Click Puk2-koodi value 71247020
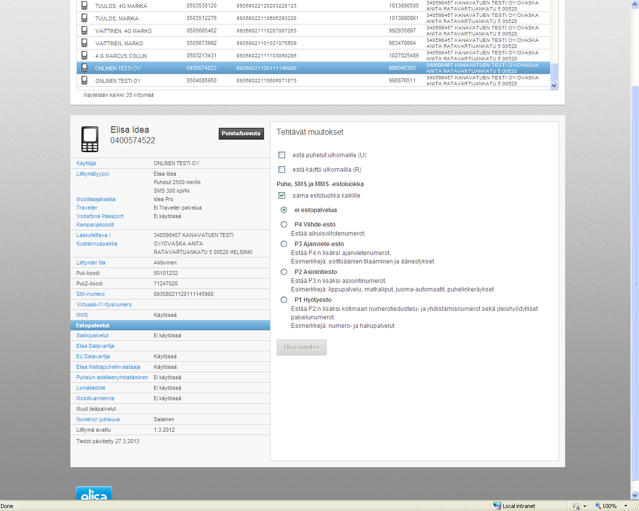639x511 pixels. click(166, 284)
